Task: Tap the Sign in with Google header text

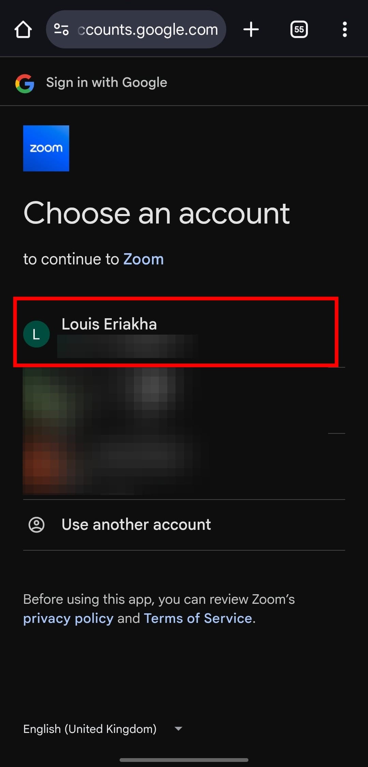Action: (x=107, y=82)
